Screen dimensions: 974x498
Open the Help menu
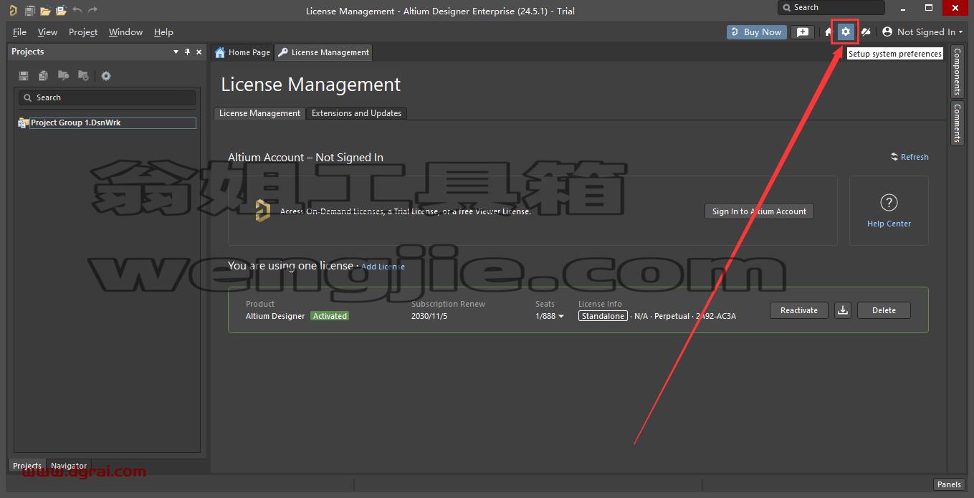coord(163,32)
